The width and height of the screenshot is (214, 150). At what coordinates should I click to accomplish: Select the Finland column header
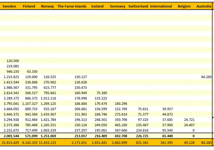[x=29, y=6]
